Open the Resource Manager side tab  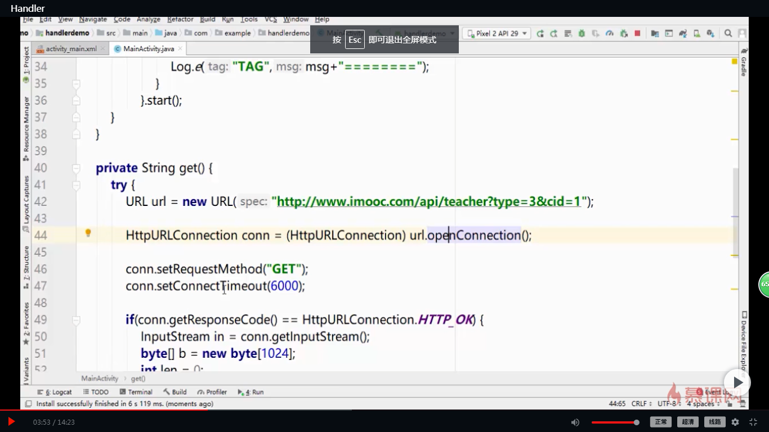[26, 128]
